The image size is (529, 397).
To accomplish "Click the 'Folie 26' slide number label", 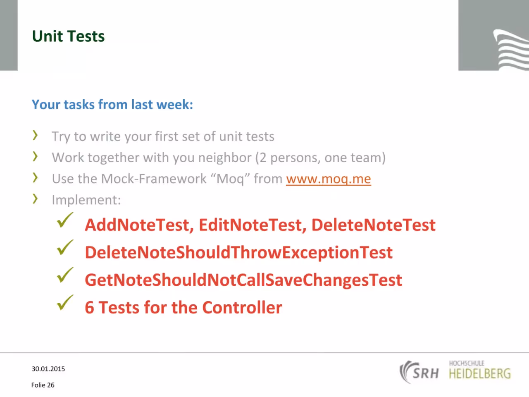I will tap(43, 385).
